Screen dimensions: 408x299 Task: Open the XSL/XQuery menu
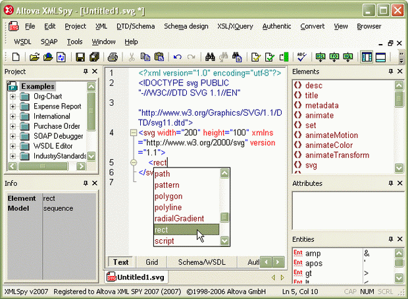click(x=235, y=26)
